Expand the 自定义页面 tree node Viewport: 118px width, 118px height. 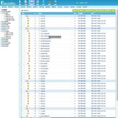(1, 26)
